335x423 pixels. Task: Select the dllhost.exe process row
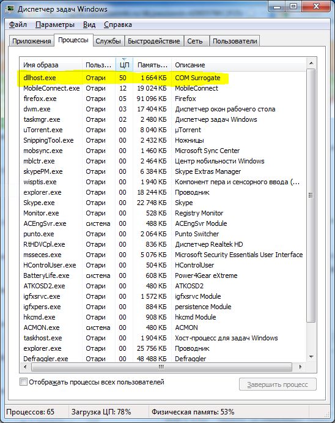163,78
